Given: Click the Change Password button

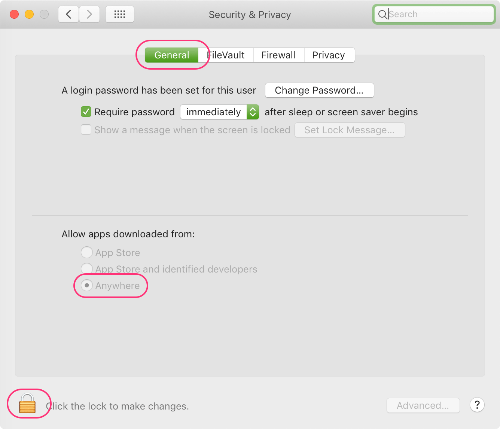Looking at the screenshot, I should click(319, 90).
